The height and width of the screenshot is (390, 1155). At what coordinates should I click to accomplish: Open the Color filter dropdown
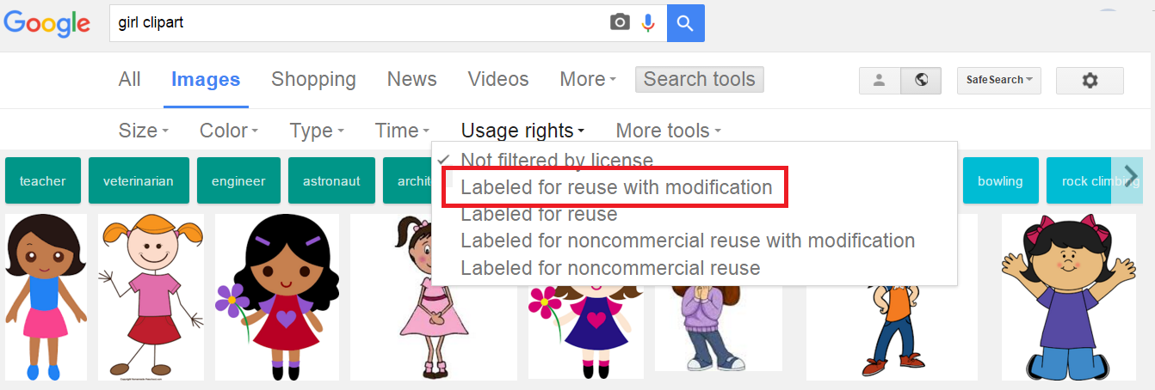click(x=229, y=131)
